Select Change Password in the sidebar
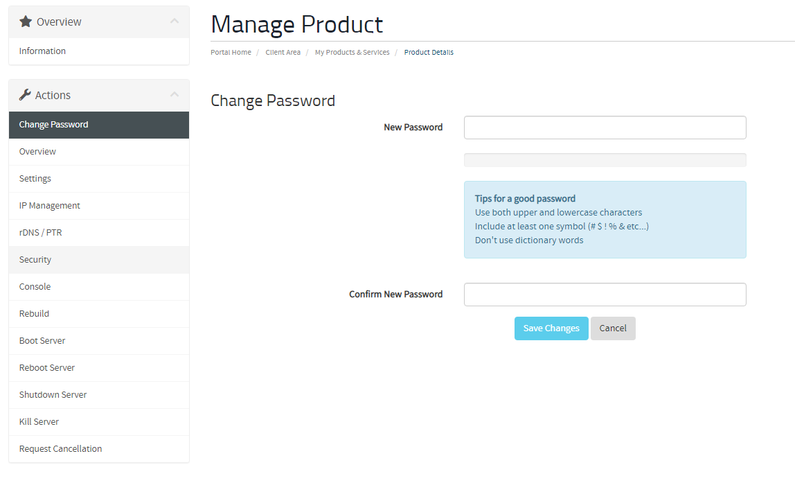The width and height of the screenshot is (795, 483). (99, 125)
